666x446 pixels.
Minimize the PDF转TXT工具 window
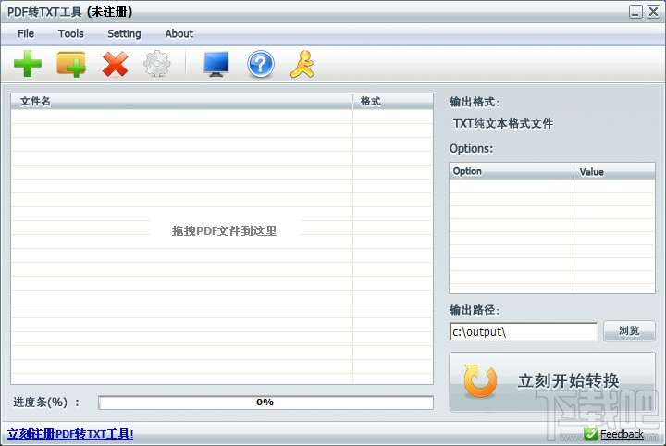point(635,11)
